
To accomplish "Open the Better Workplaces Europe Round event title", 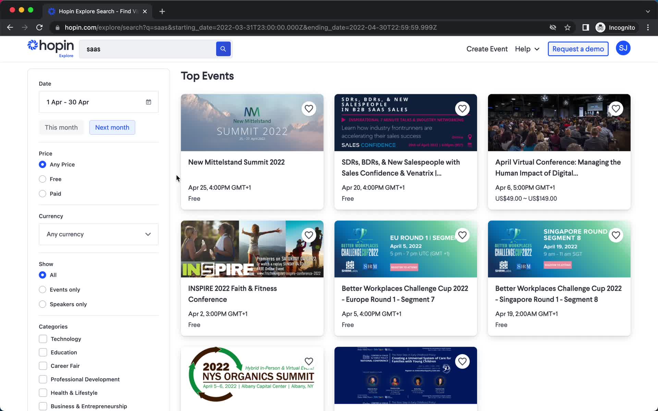I will pyautogui.click(x=405, y=294).
